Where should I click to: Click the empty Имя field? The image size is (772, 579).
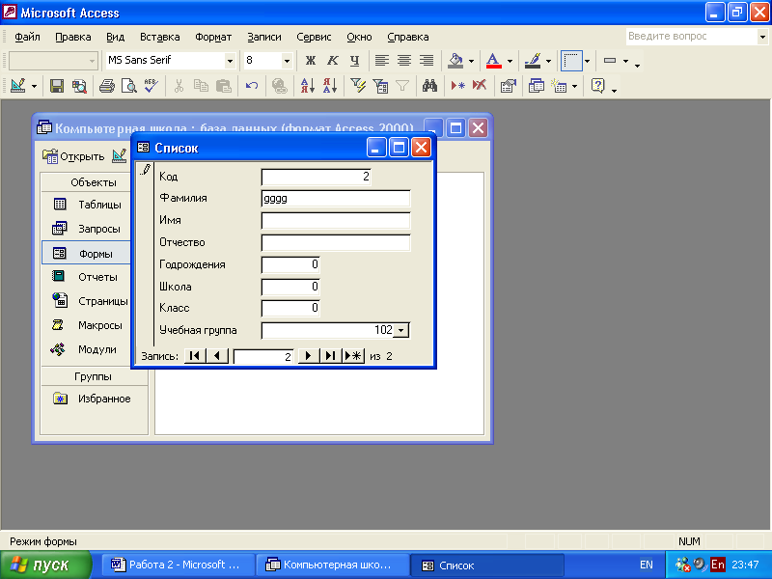point(336,221)
